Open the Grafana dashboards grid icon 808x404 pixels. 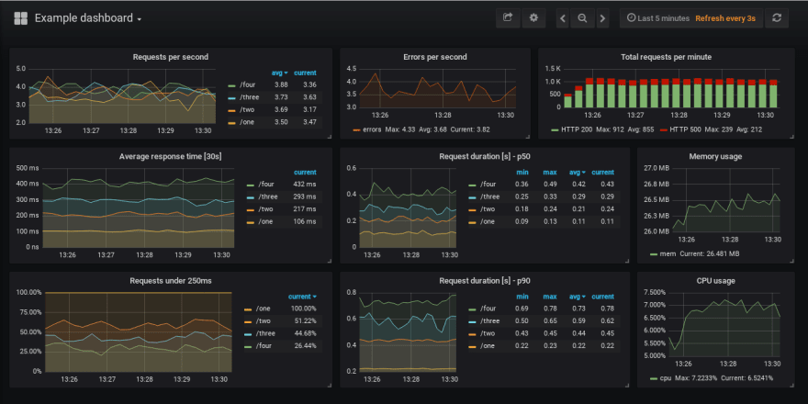20,18
